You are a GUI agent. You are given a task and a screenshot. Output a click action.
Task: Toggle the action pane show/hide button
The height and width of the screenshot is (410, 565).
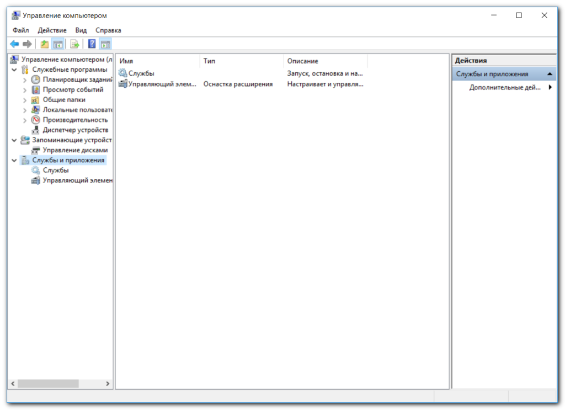105,44
